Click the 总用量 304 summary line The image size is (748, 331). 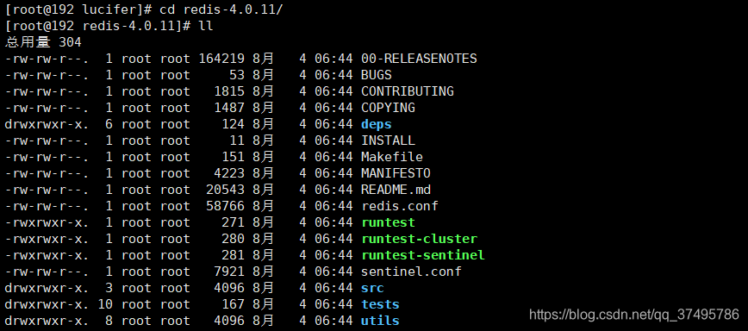tap(43, 42)
